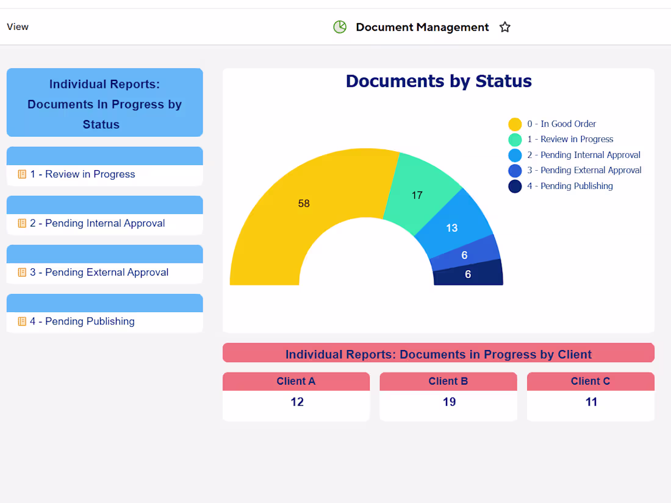671x503 pixels.
Task: Click the list icon beside '2 - Pending Internal Approval'
Action: [22, 223]
